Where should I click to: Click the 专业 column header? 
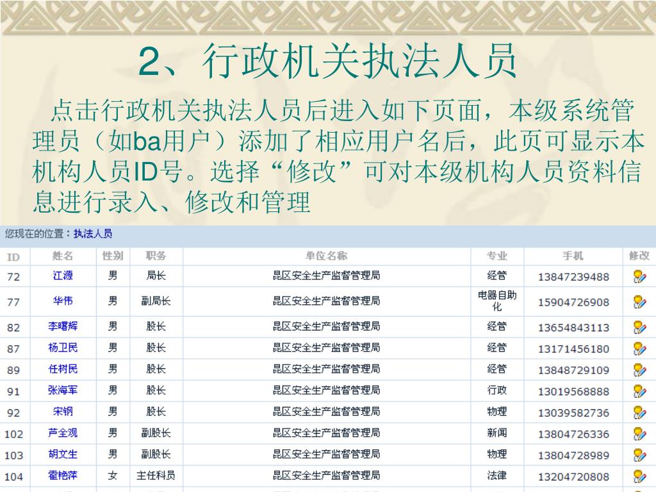(497, 256)
